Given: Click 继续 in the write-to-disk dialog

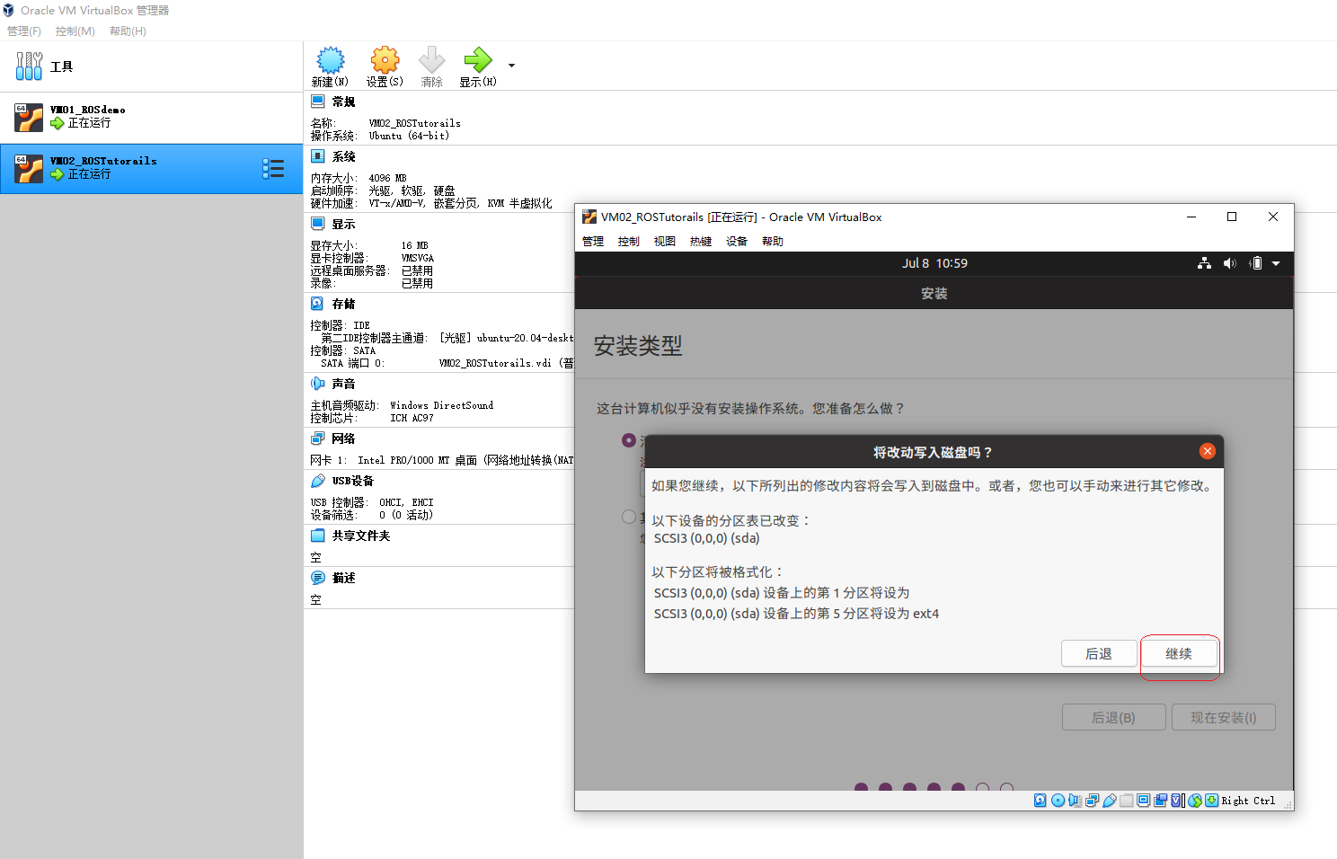Looking at the screenshot, I should [1180, 653].
